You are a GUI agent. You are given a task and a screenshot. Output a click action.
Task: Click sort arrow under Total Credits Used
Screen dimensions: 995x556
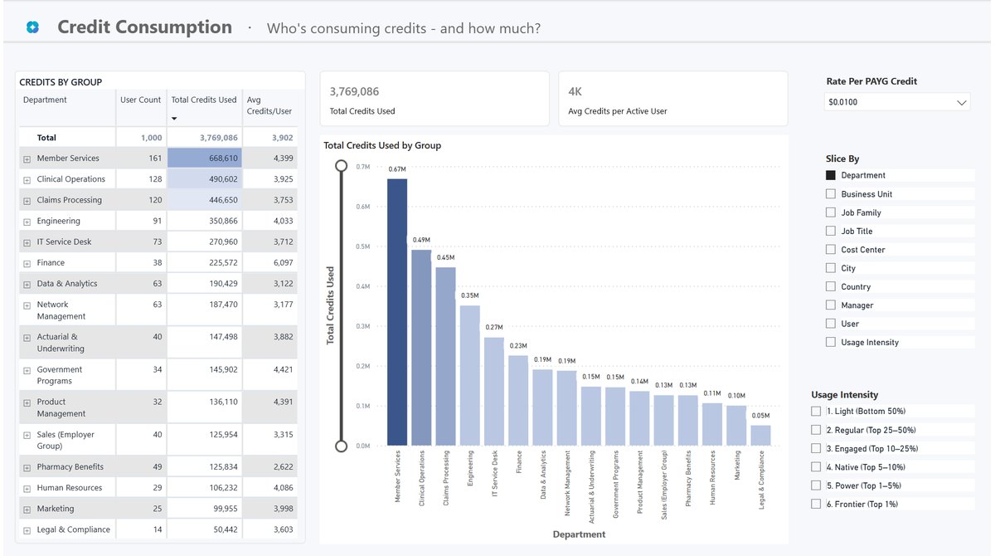[x=175, y=119]
